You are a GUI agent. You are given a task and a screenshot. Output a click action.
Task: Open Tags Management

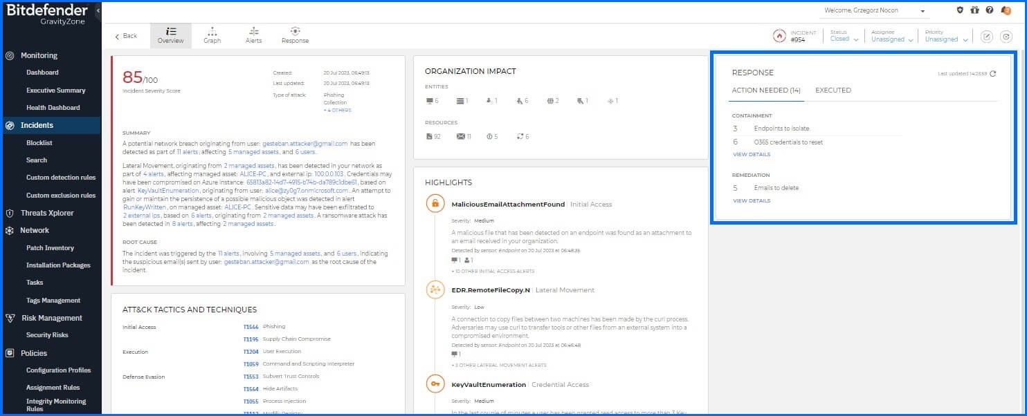53,301
